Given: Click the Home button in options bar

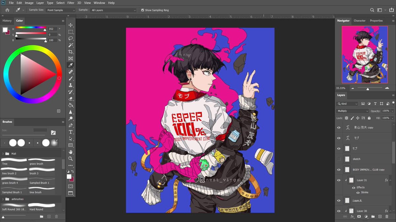Looking at the screenshot, I should tap(7, 10).
